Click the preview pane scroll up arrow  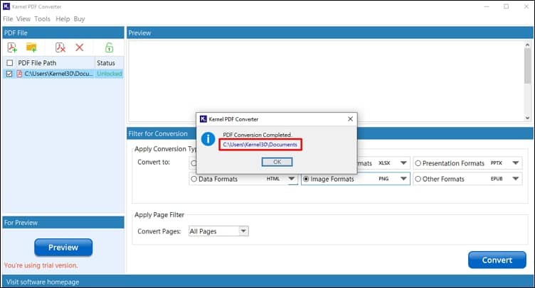pos(527,45)
